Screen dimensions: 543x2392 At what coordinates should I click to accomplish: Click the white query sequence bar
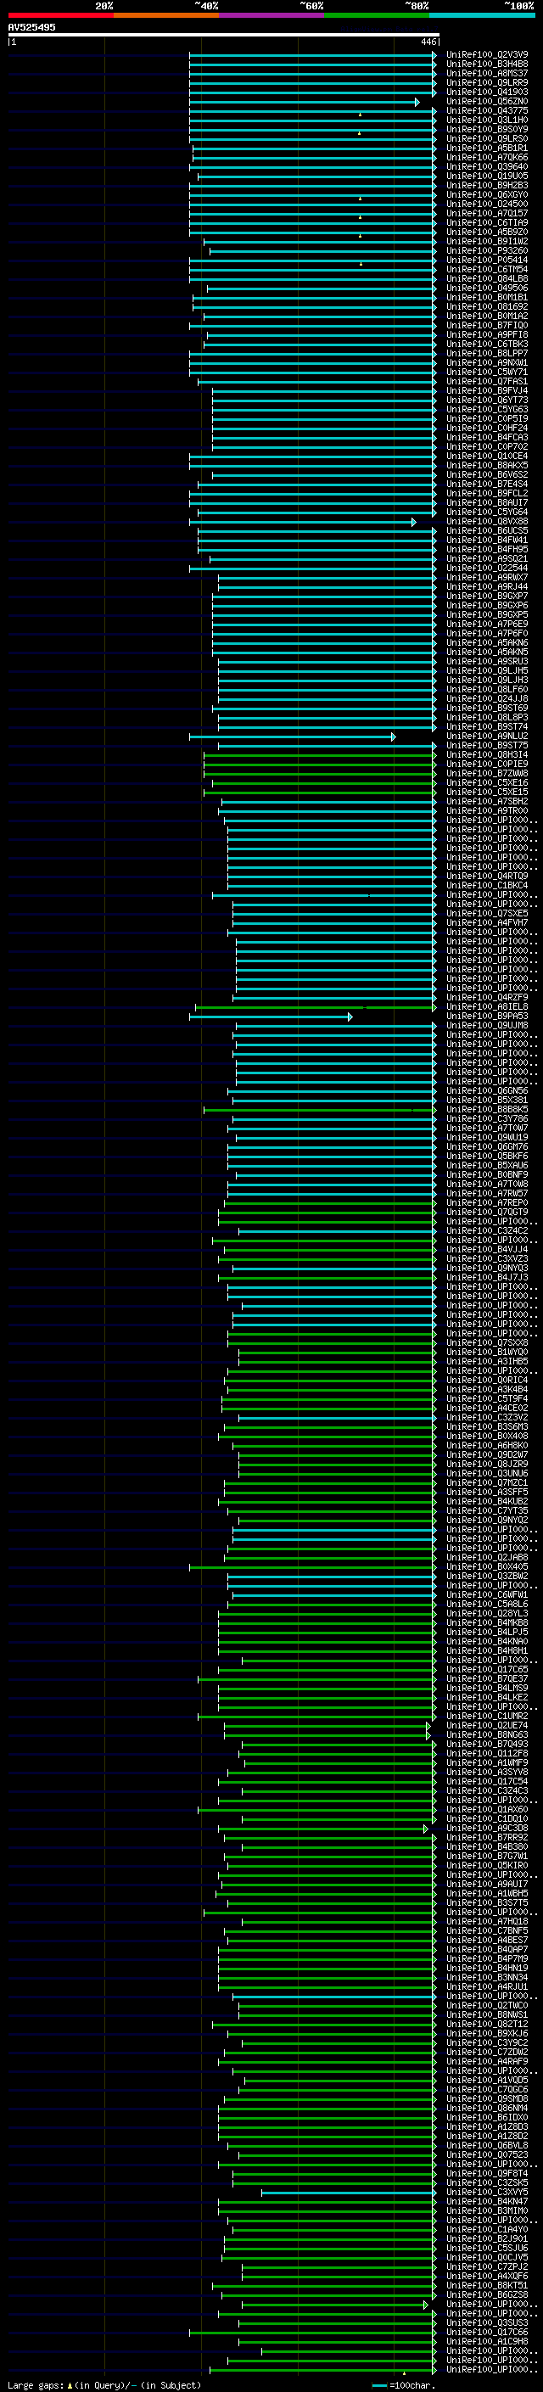pyautogui.click(x=224, y=36)
